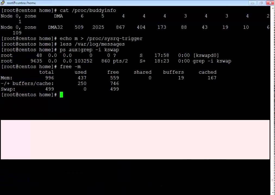275x195 pixels.
Task: Click the window title 'root@centos:/home'
Action: pos(21,3)
